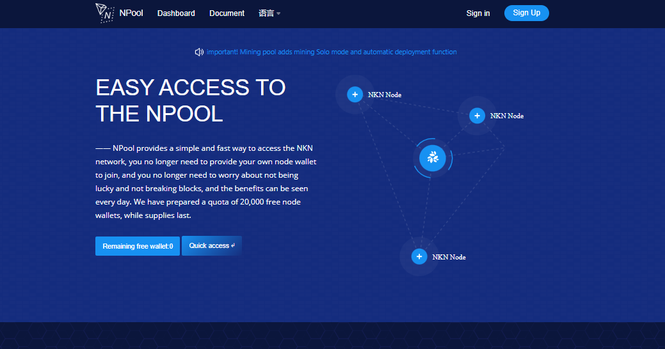Open the Document menu item
665x349 pixels.
[227, 13]
